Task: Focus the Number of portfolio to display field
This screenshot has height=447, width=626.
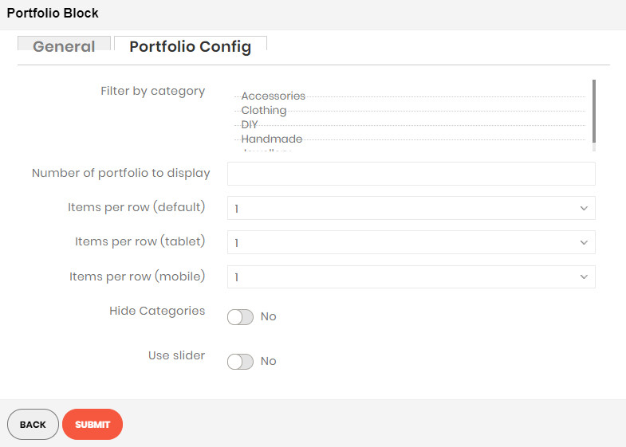Action: pyautogui.click(x=411, y=174)
